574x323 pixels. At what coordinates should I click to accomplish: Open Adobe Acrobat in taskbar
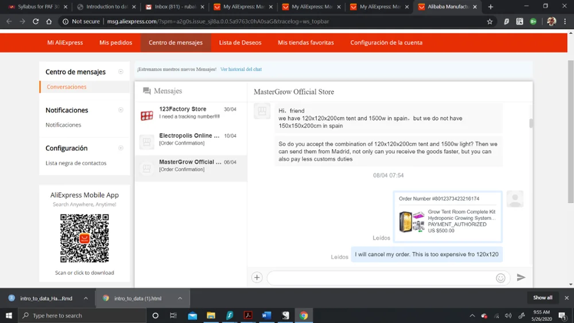[x=248, y=316]
